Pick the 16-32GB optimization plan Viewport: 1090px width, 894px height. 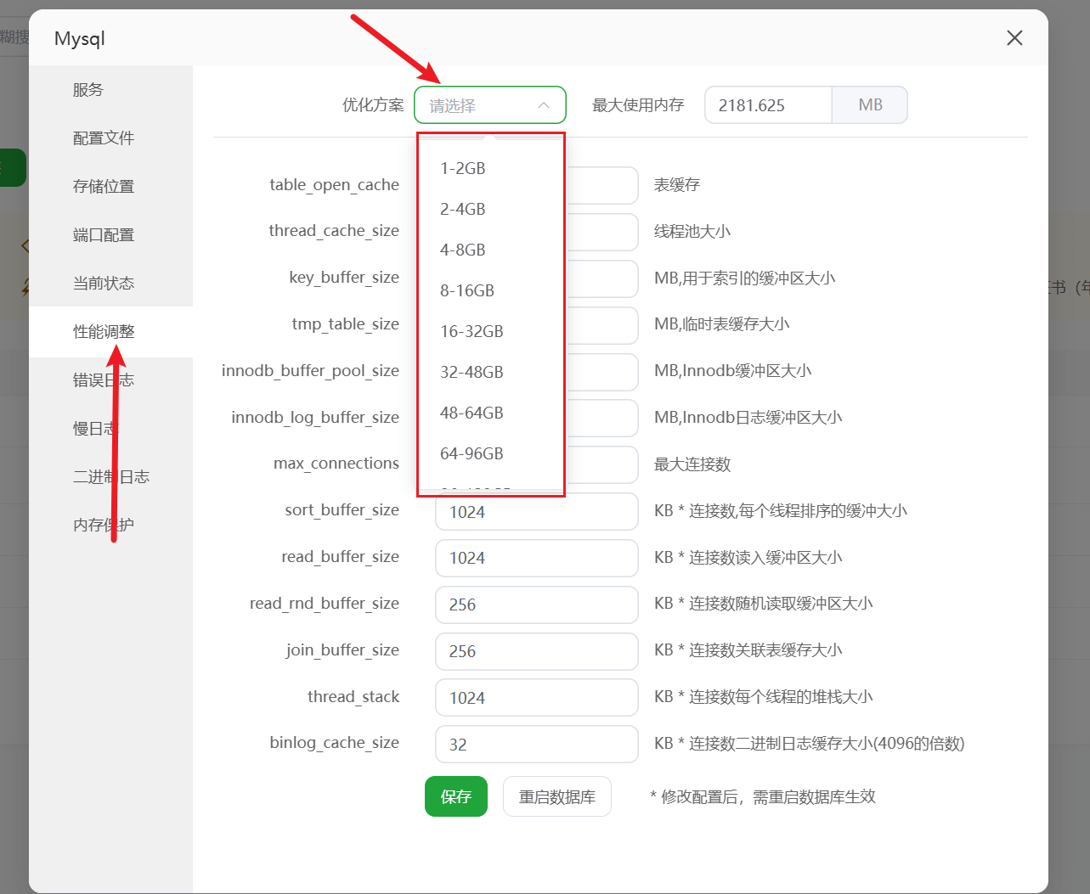[x=472, y=331]
